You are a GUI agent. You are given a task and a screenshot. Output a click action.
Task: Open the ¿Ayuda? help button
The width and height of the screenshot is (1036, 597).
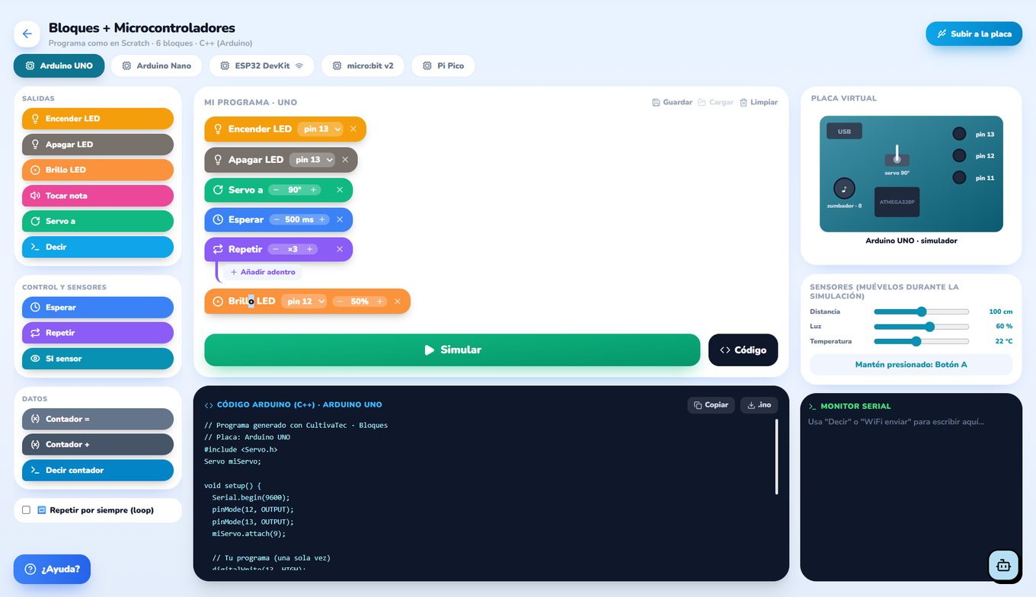tap(52, 569)
